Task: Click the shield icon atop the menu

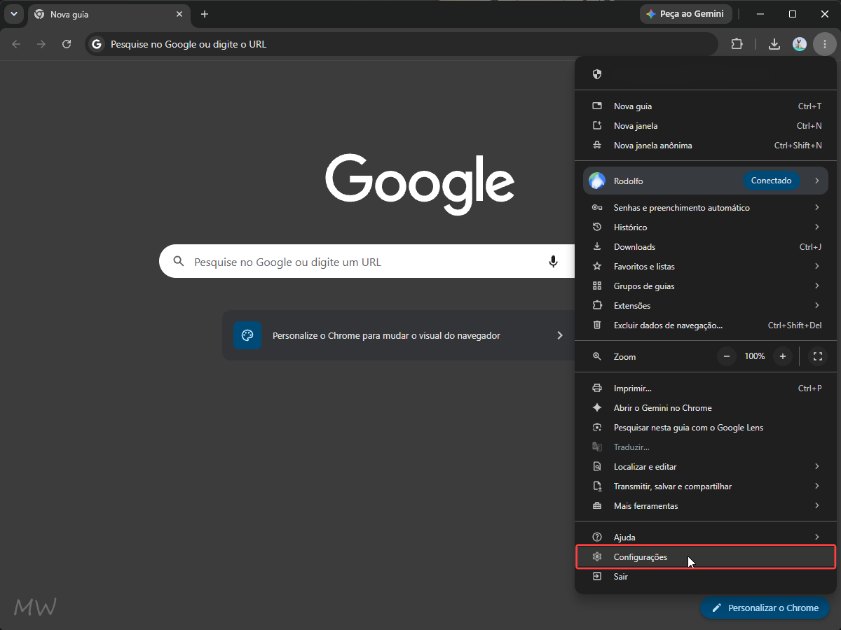Action: point(597,74)
